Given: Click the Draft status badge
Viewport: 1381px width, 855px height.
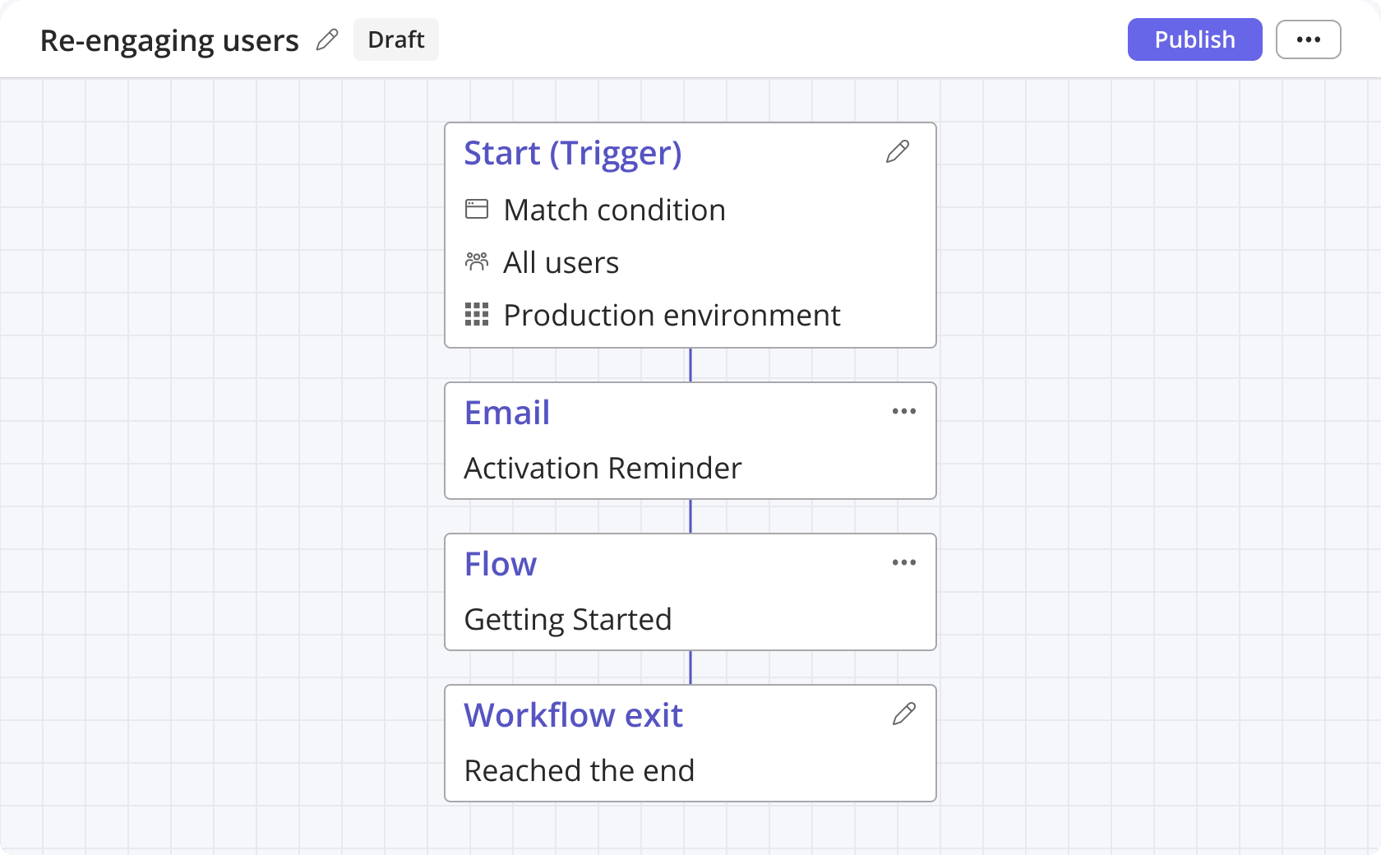Looking at the screenshot, I should pyautogui.click(x=395, y=39).
